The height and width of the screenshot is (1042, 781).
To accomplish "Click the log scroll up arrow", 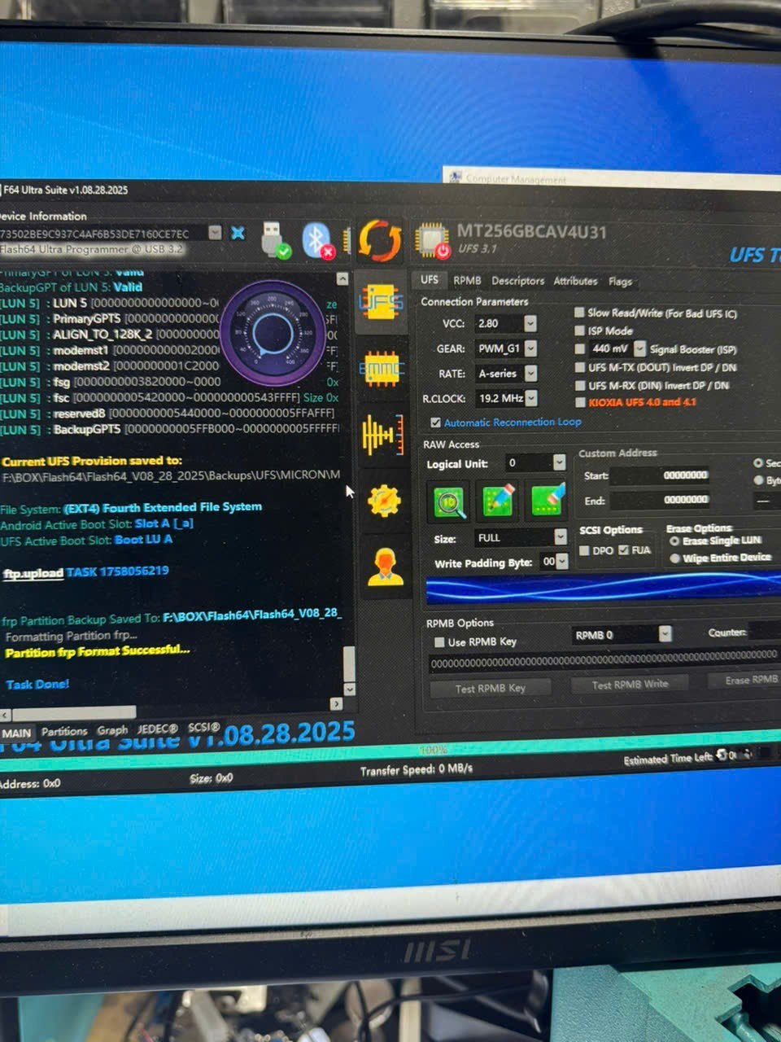I will point(343,279).
